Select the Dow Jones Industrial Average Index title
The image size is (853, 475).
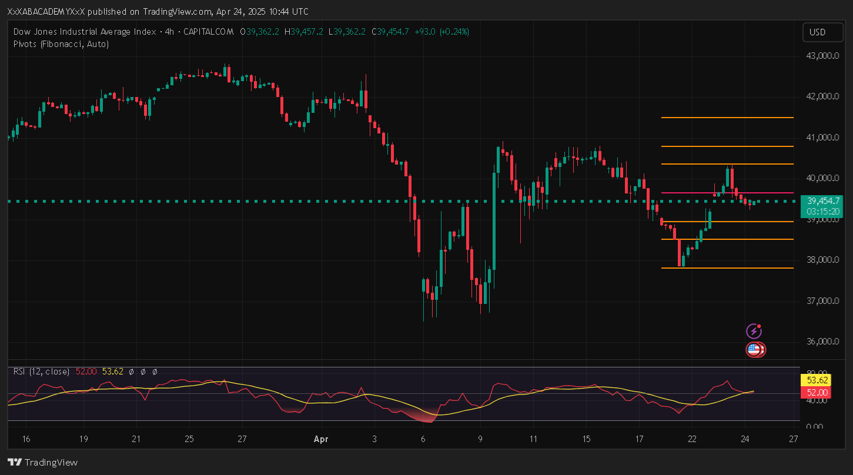[x=85, y=32]
